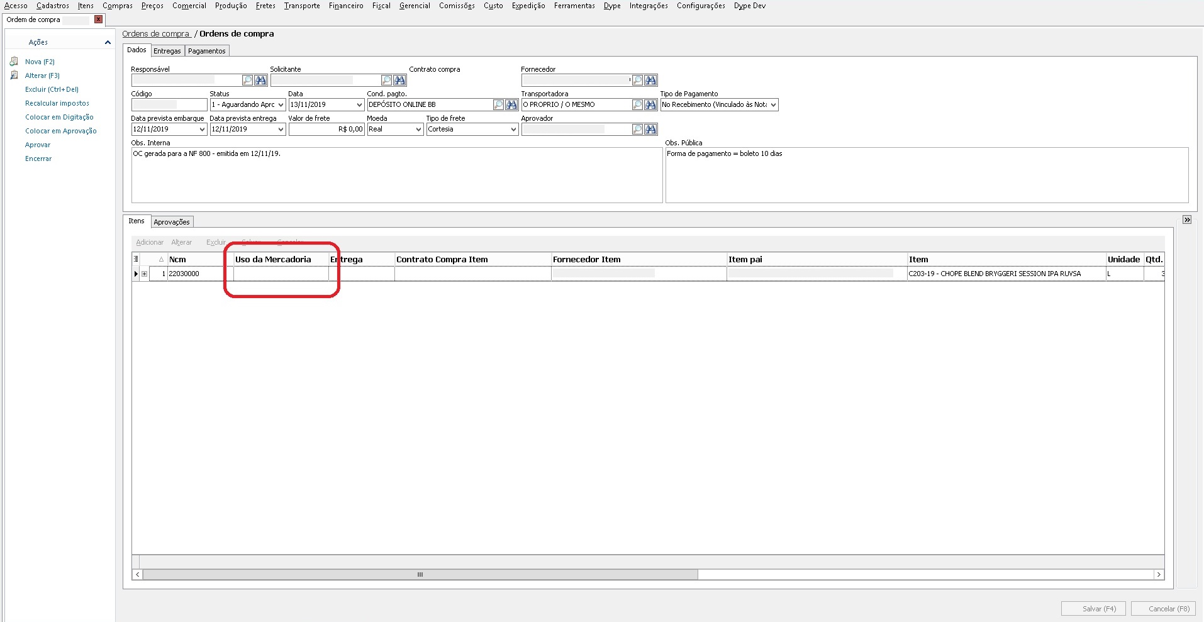Image resolution: width=1204 pixels, height=622 pixels.
Task: Switch to the Pagamentos tab
Action: (x=207, y=51)
